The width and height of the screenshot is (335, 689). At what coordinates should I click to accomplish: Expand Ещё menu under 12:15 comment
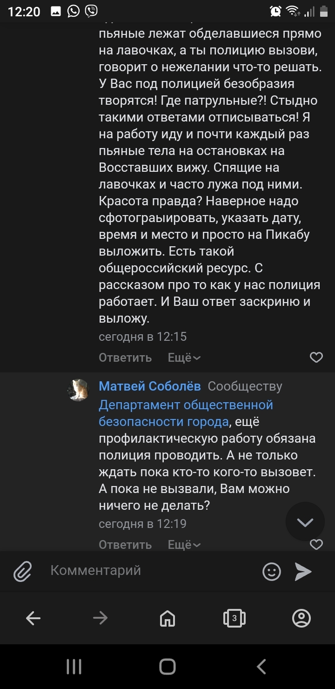(x=184, y=358)
